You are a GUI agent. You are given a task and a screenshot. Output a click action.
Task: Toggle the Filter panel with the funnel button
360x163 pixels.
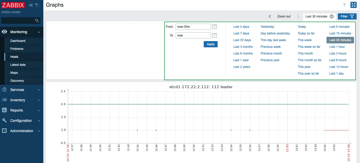pos(347,16)
